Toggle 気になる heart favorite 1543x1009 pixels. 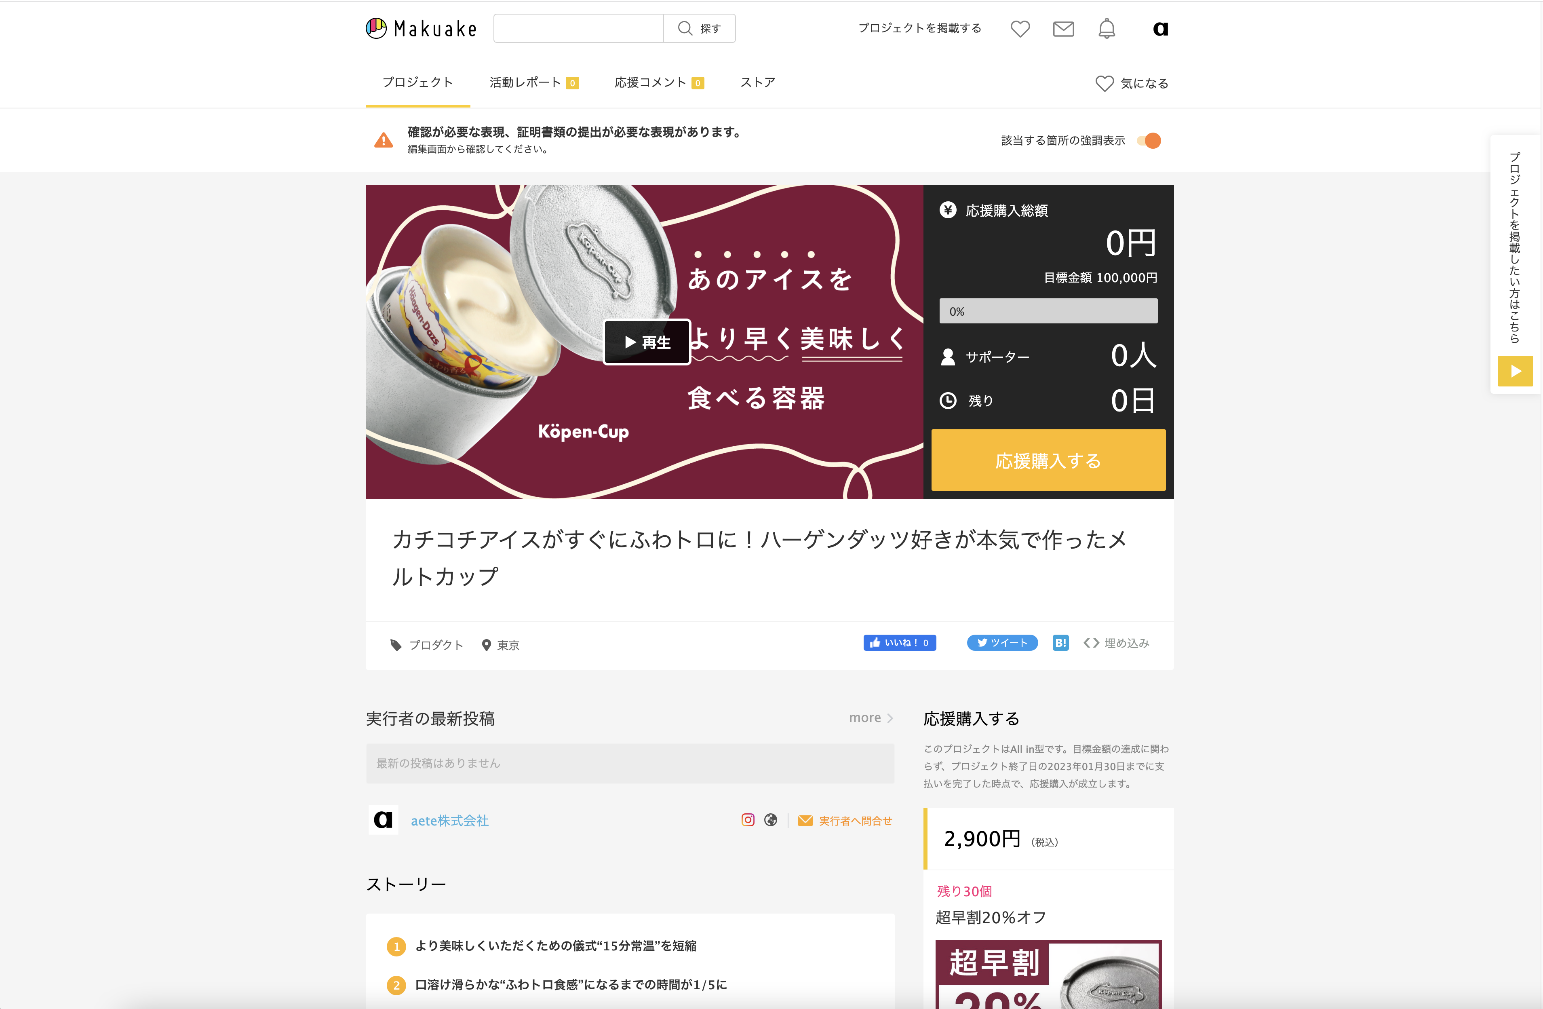point(1132,84)
